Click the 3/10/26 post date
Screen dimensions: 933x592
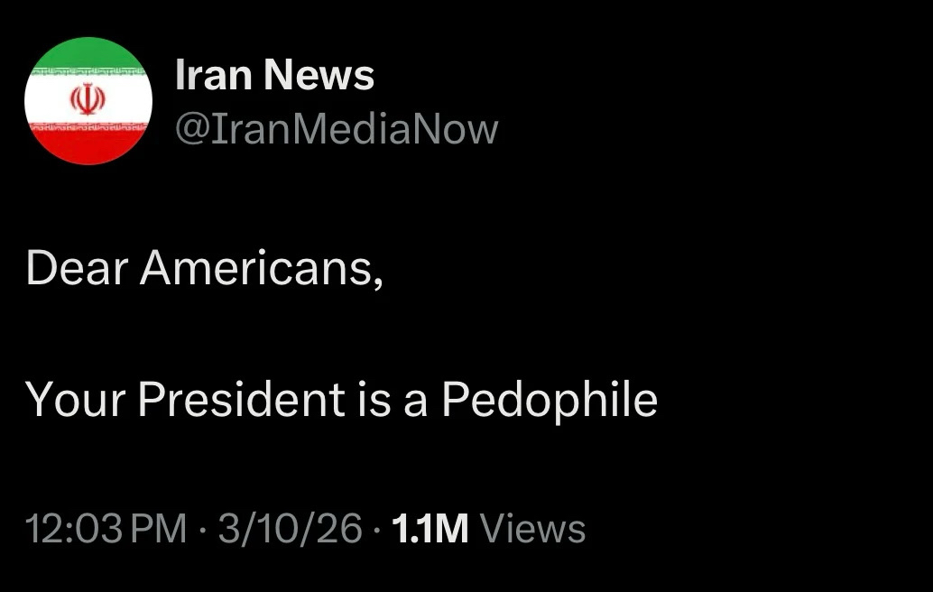[290, 529]
